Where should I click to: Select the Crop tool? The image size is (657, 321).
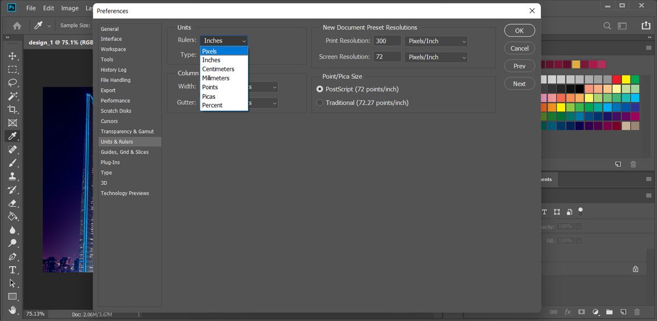click(12, 109)
